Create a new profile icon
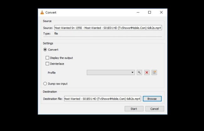The image size is (204, 131). click(x=154, y=72)
